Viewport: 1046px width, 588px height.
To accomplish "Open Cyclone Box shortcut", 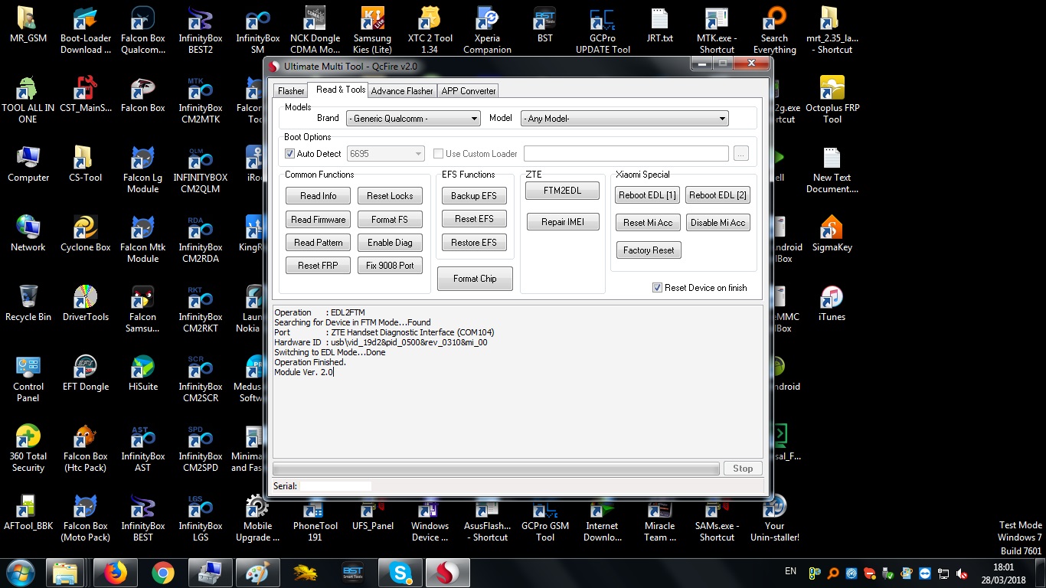I will click(x=86, y=234).
